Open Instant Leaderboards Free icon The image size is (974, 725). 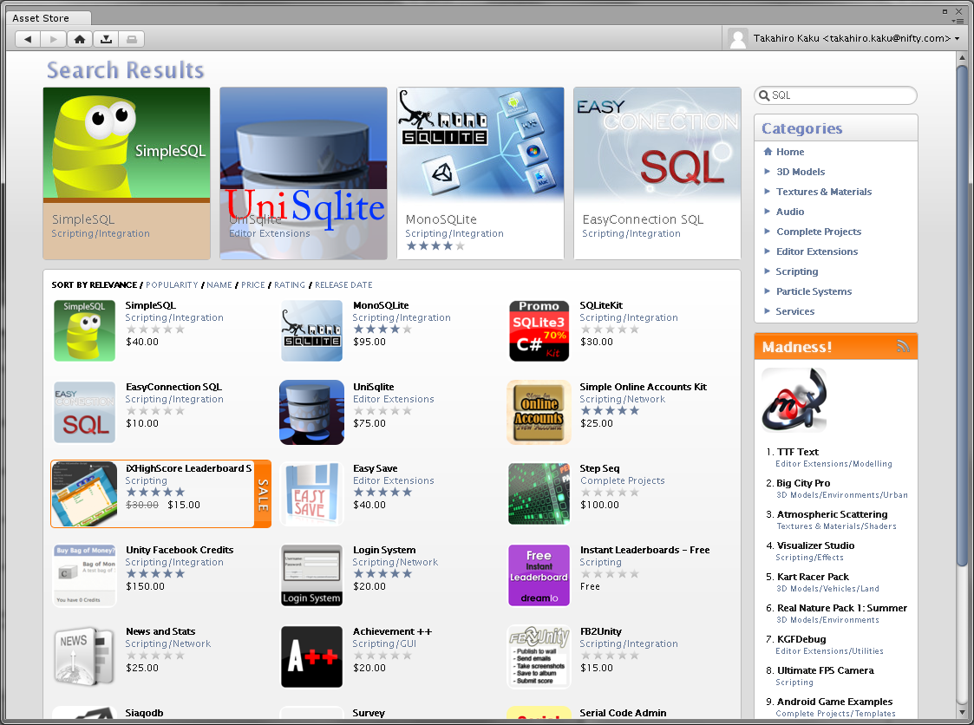(539, 575)
